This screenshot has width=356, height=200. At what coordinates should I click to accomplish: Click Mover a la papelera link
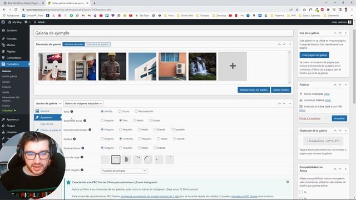tap(310, 118)
